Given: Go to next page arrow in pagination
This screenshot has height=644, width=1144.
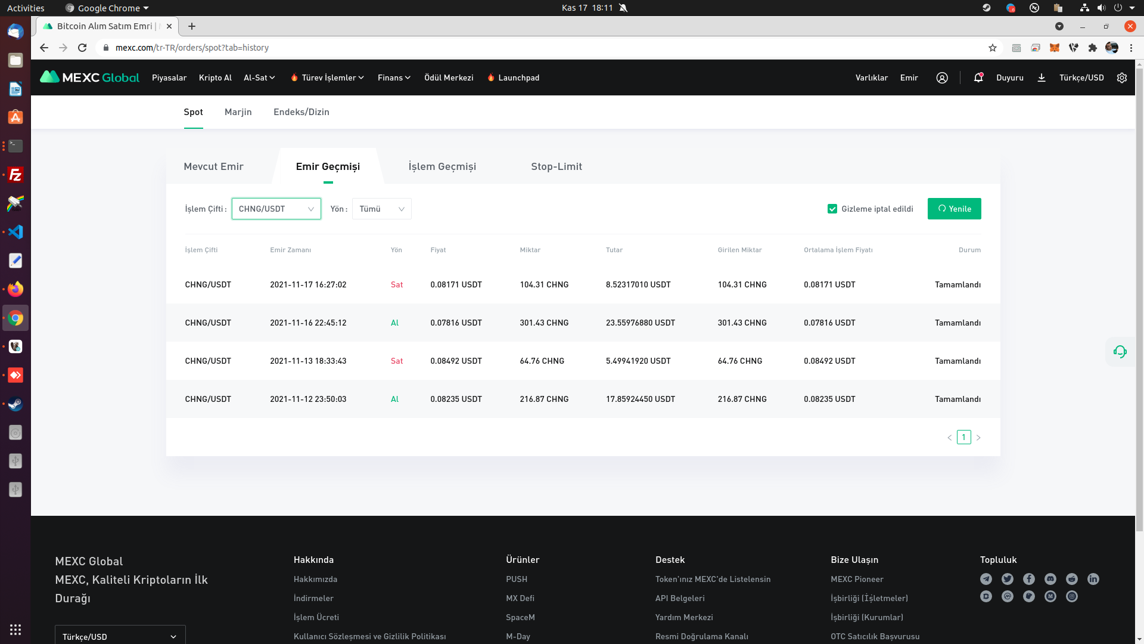Looking at the screenshot, I should click(x=978, y=438).
